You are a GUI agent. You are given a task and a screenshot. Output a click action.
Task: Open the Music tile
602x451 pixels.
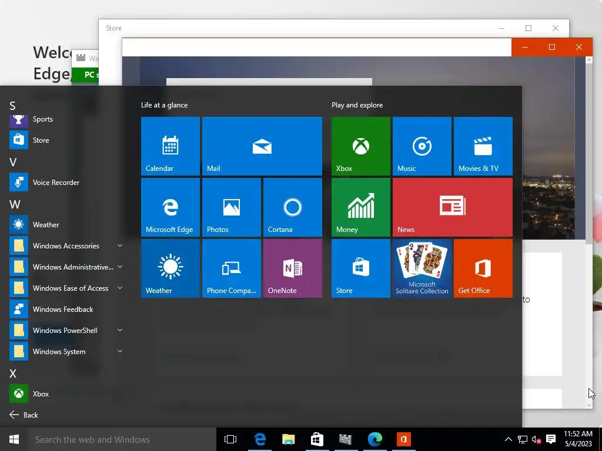[x=422, y=146]
